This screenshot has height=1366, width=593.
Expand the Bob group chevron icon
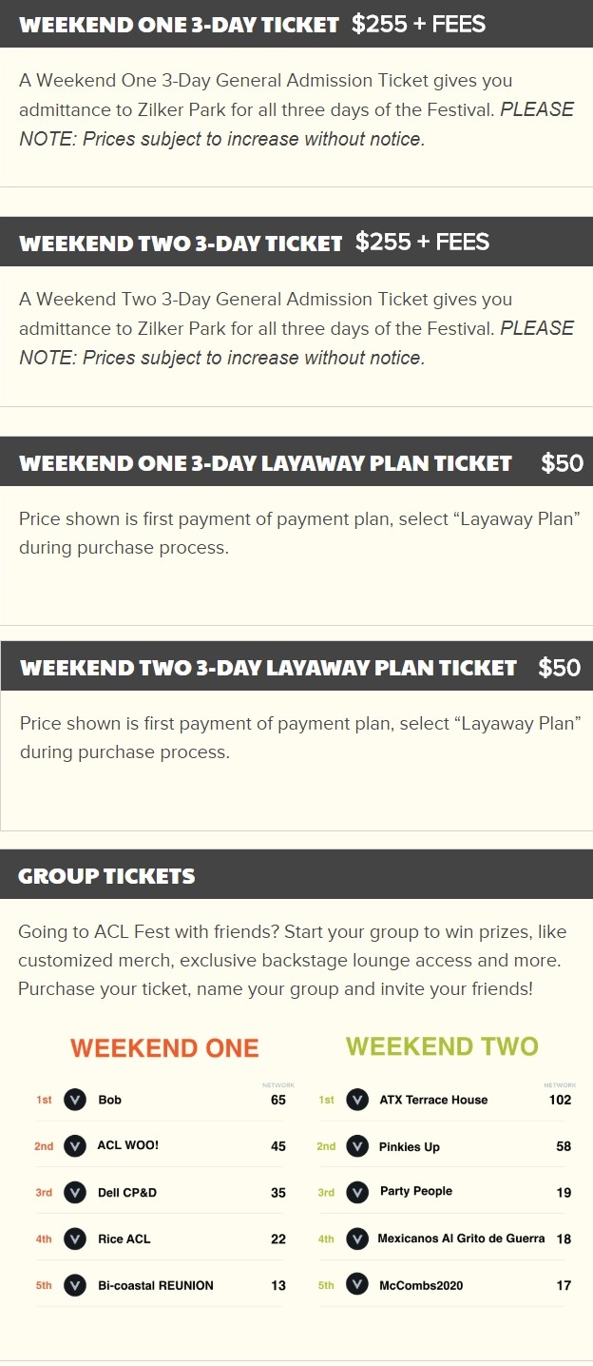(x=74, y=1101)
